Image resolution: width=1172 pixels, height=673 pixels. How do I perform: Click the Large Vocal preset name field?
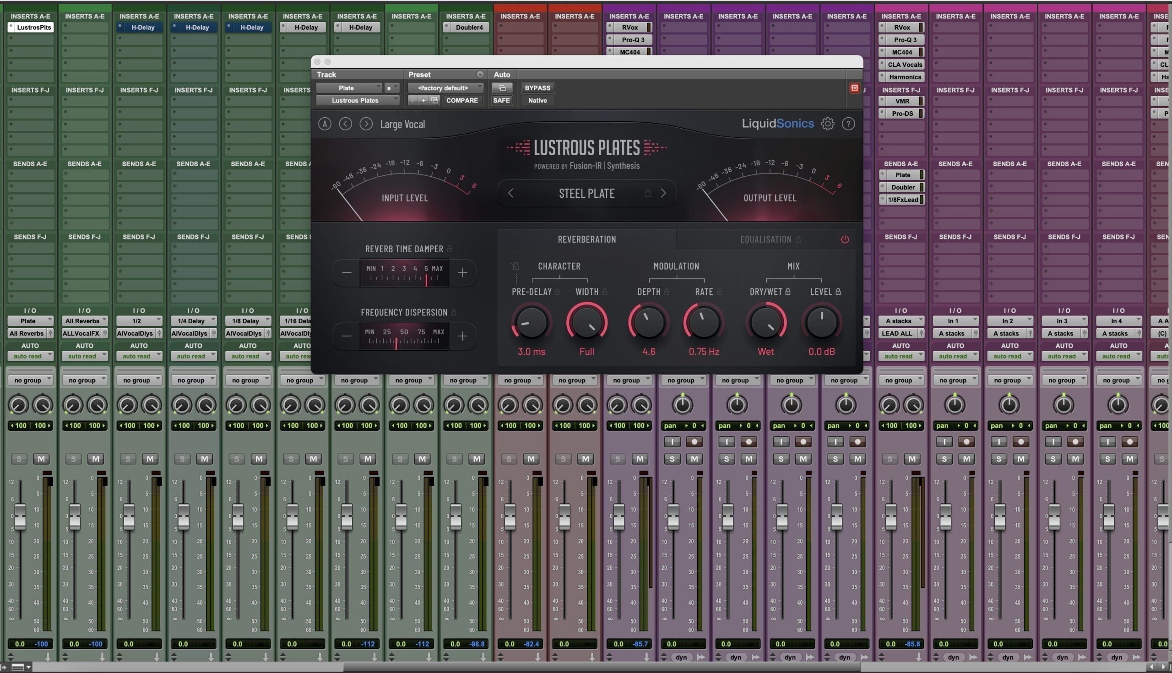[x=402, y=124]
